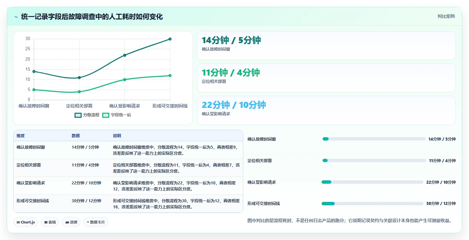The width and height of the screenshot is (469, 240).
Task: Click the 分散流程 point for 确认受影响请求
Action: [125, 55]
